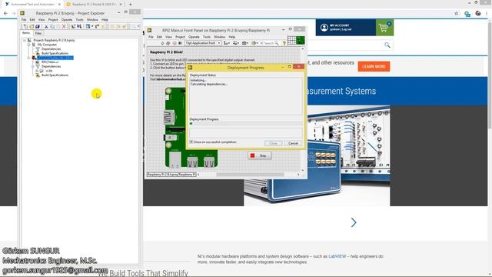Open Align Objects dropdown on Front Panel toolbar

[227, 43]
